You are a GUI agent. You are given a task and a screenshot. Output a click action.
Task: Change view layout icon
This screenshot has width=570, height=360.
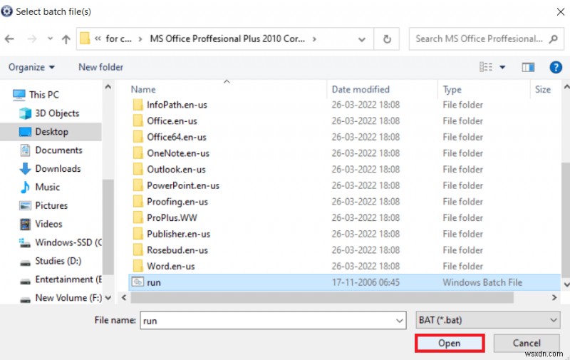tap(486, 67)
